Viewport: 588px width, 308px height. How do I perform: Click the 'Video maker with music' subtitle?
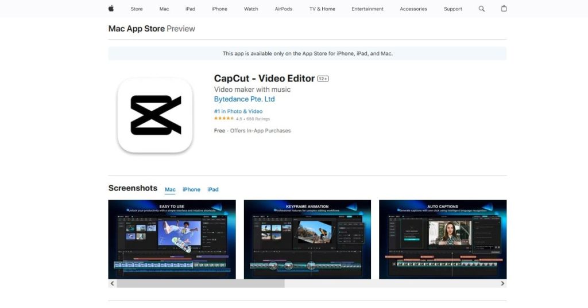coord(252,89)
